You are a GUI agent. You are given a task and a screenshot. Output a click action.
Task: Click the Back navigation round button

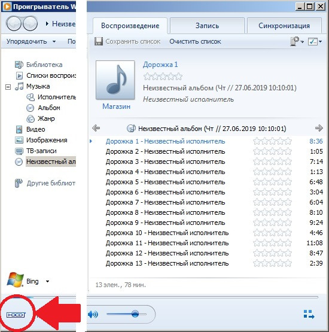tap(14, 24)
